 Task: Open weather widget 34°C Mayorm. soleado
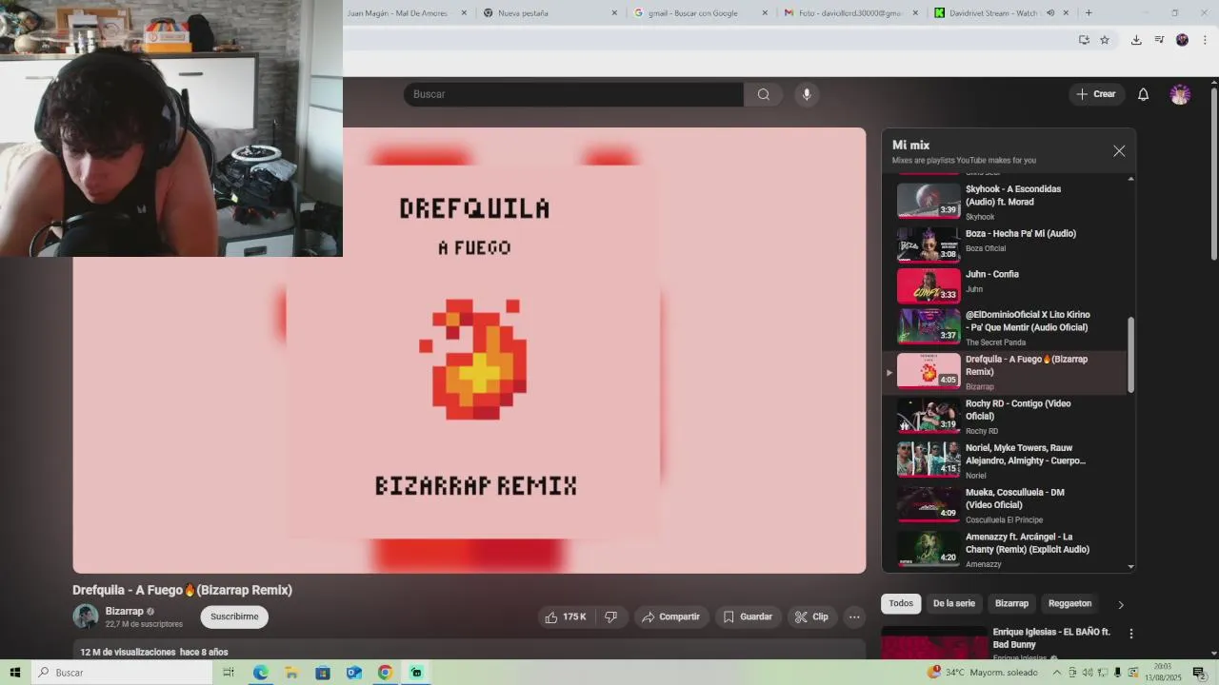984,673
